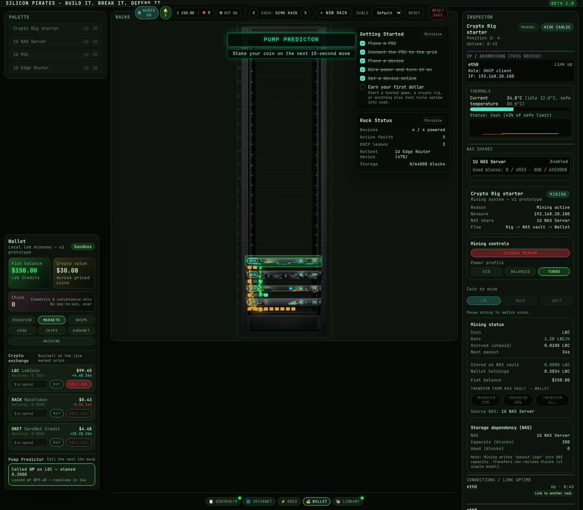The height and width of the screenshot is (510, 583).
Task: Click the NEW badge on the U3 device
Action: pyautogui.click(x=253, y=275)
